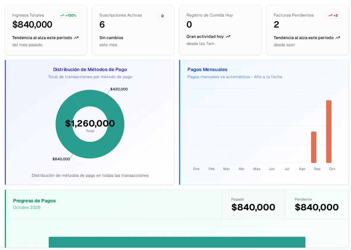Click the +2 pending invoices badge
Viewport: 351px width, 250px height.
tap(333, 15)
